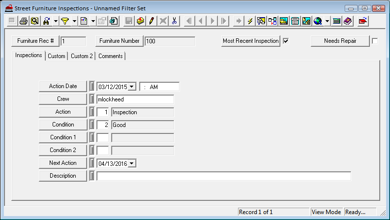Screen dimensions: 390x220
Task: Click the Action code field showing 1
Action: (x=103, y=112)
